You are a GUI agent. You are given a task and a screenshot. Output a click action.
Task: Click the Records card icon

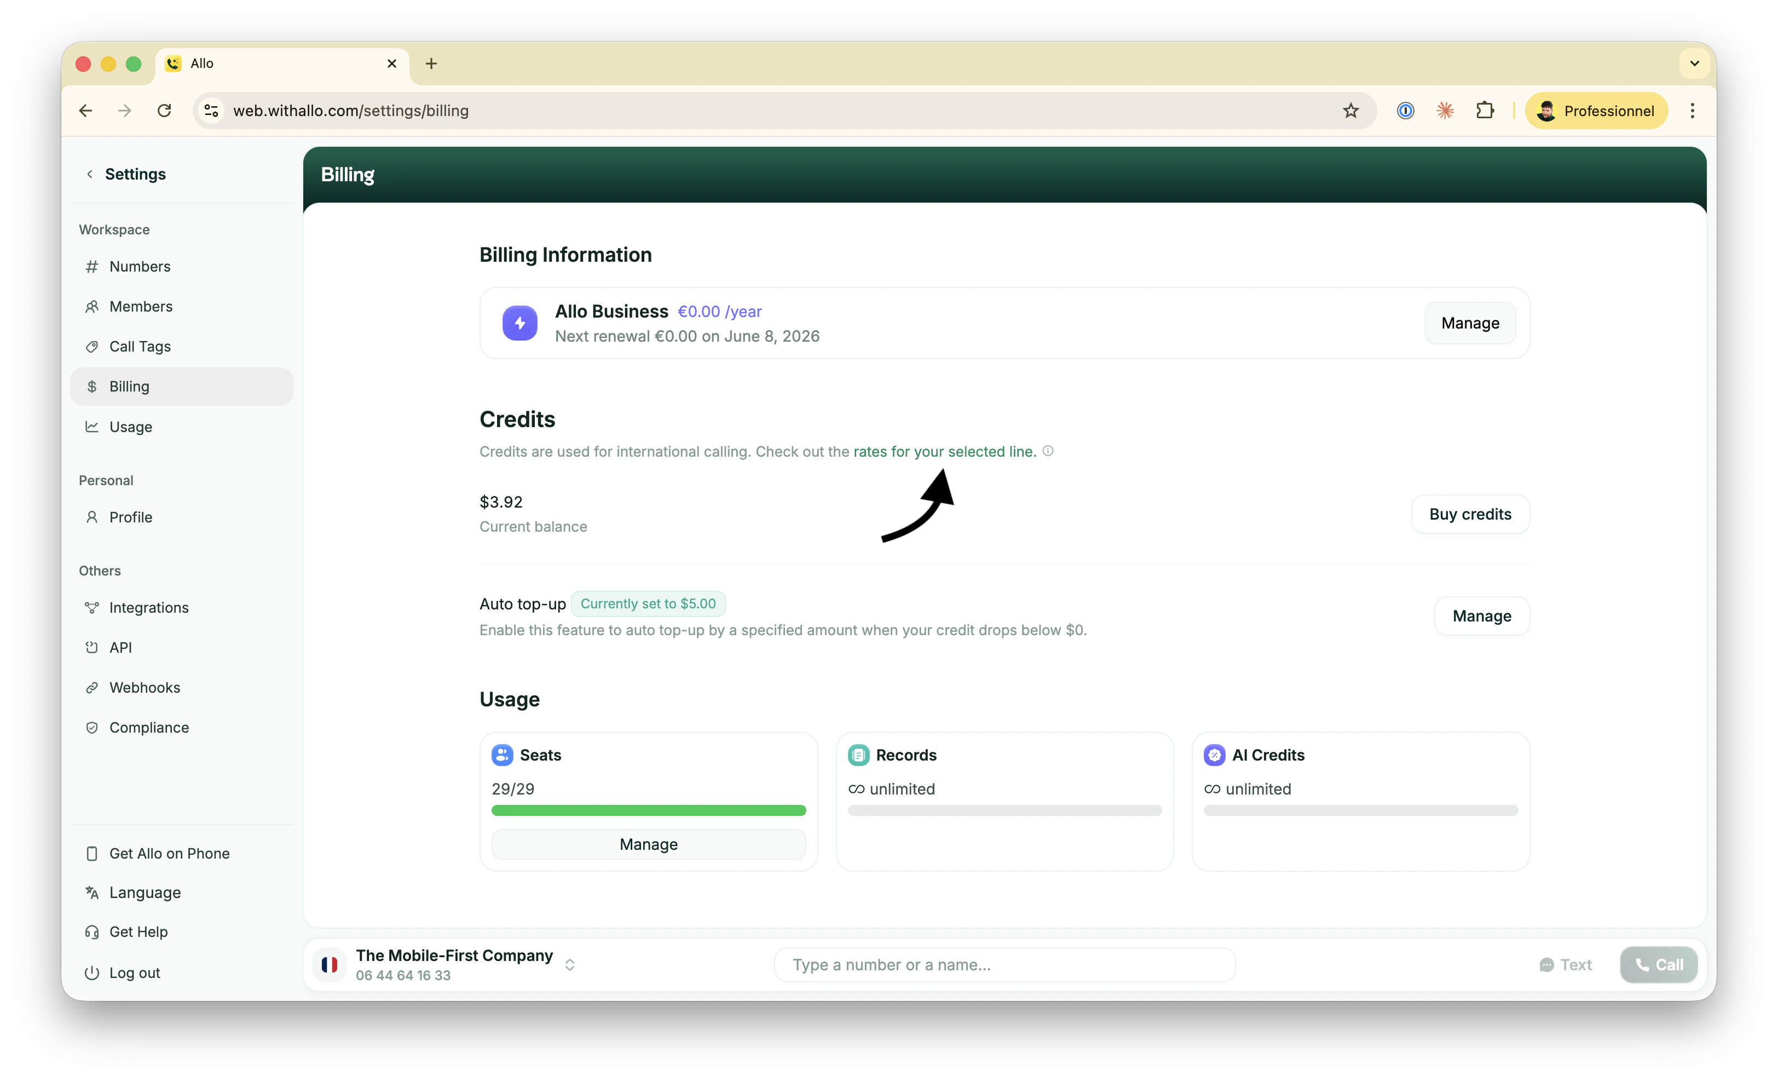click(858, 755)
